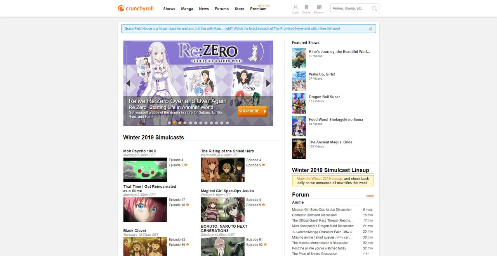The image size is (497, 256).
Task: Open Magical Girl Spec-Ops Asuka Discussion thread
Action: (322, 210)
